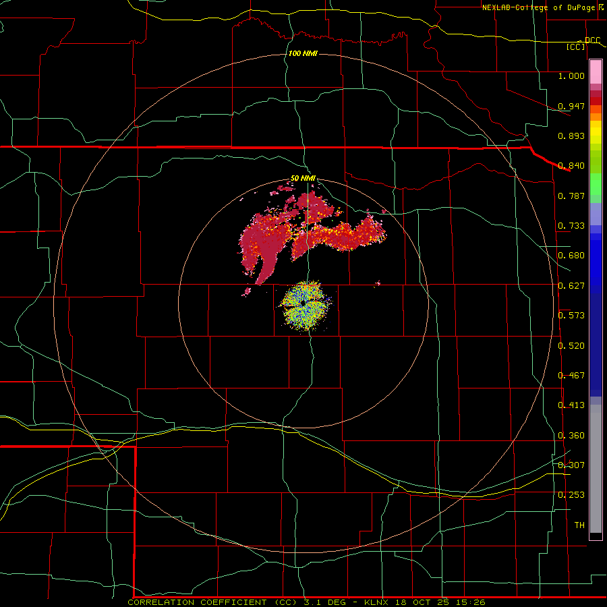Click the NEXLAB-College of DuPage header text
607x607 pixels.
[x=538, y=7]
